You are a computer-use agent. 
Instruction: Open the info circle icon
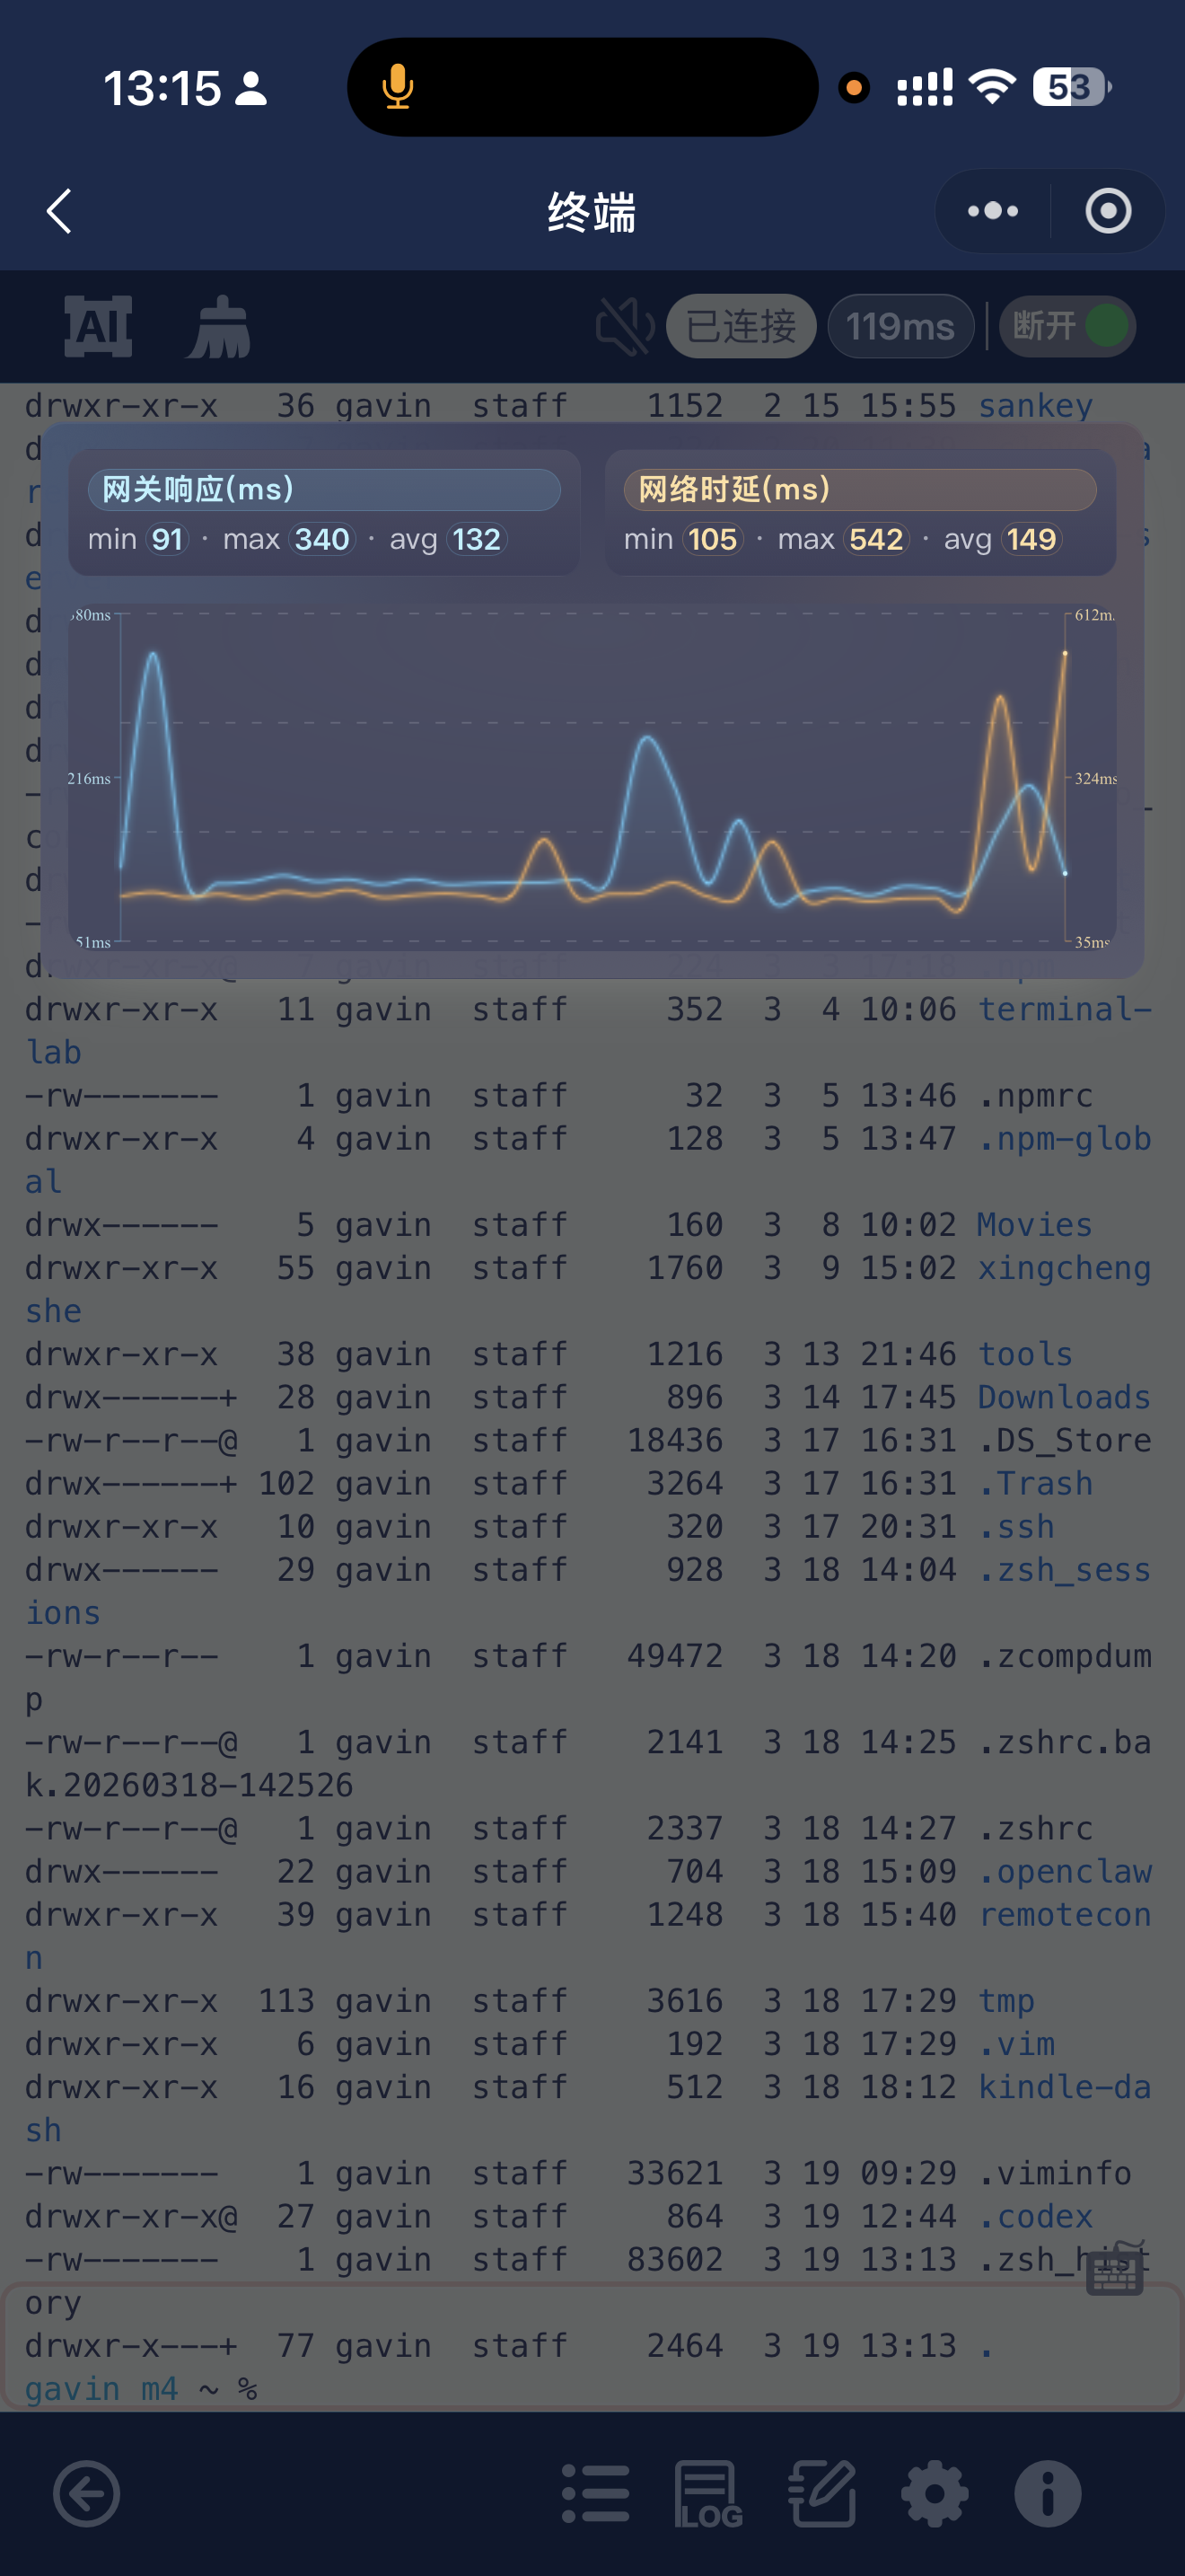(1047, 2493)
